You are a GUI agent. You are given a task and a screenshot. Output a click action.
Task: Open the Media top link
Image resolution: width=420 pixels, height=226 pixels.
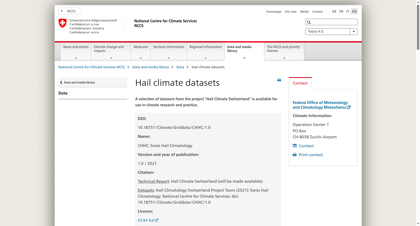304,12
